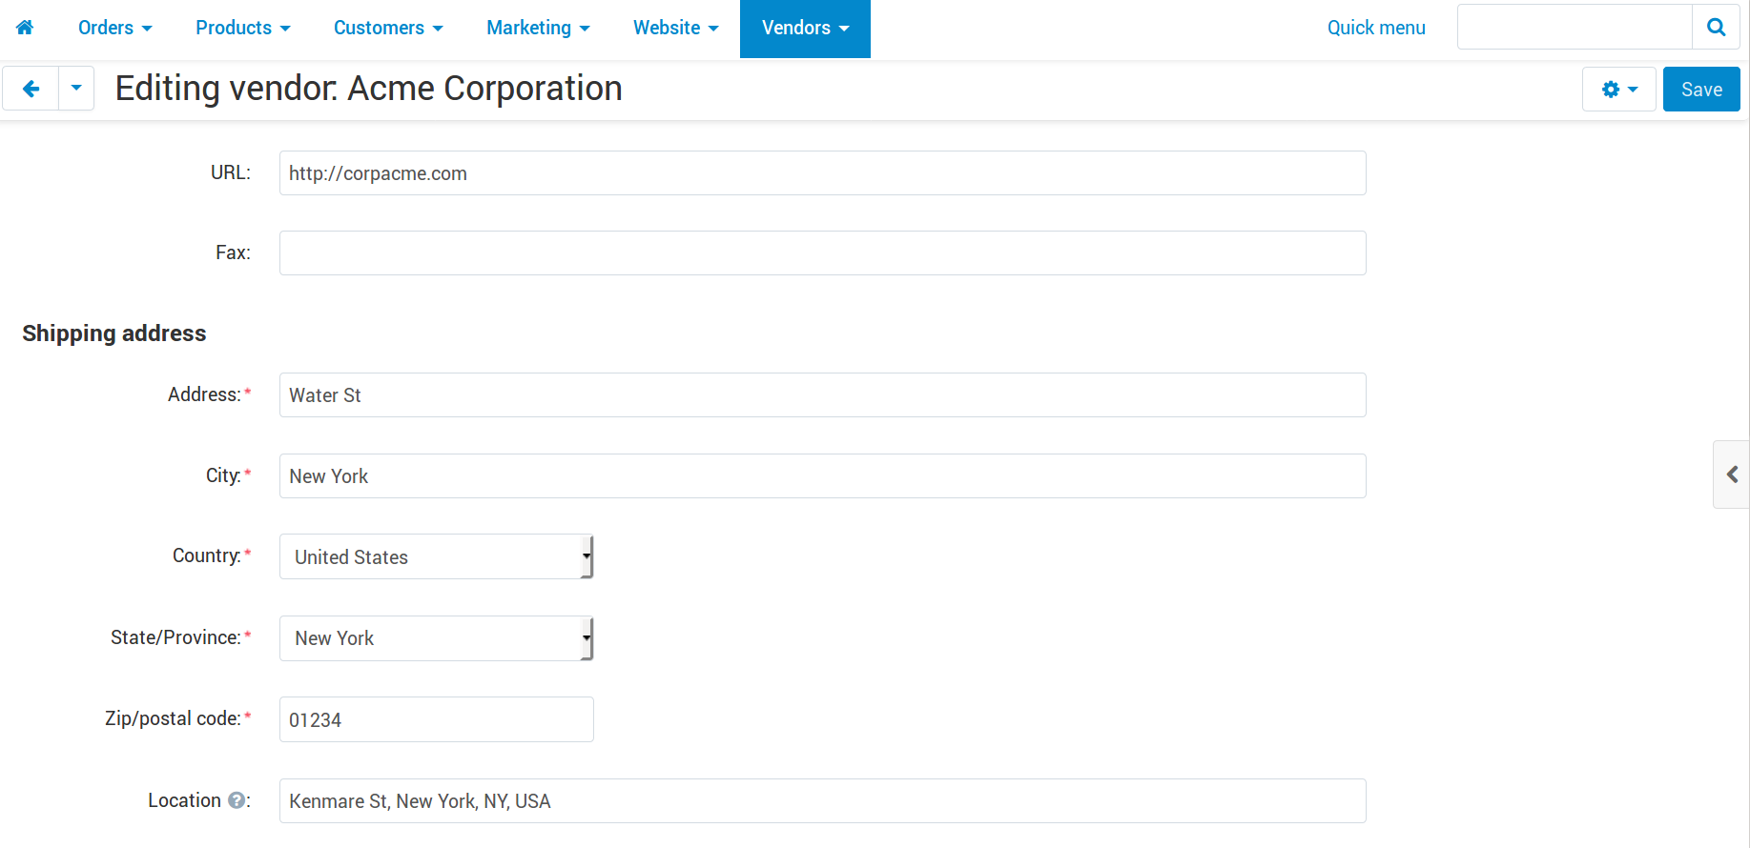Open the dropdown next to back arrow
Image resolution: width=1750 pixels, height=848 pixels.
click(76, 89)
